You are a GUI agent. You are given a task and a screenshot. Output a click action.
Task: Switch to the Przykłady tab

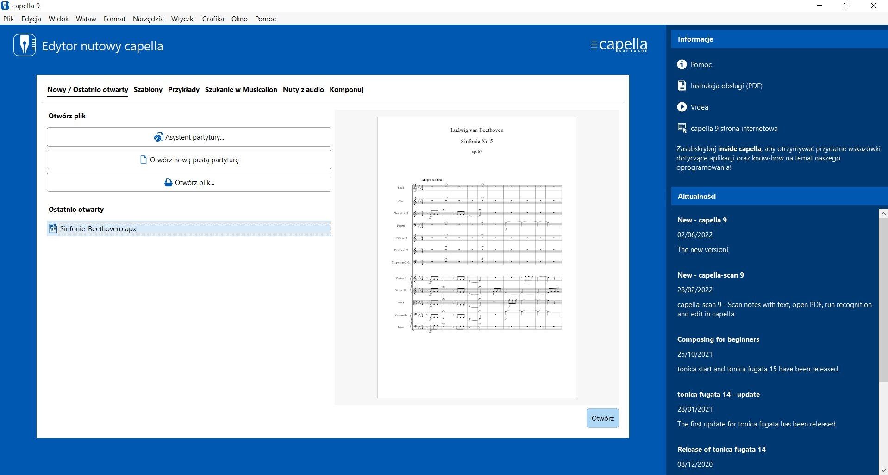pos(184,89)
